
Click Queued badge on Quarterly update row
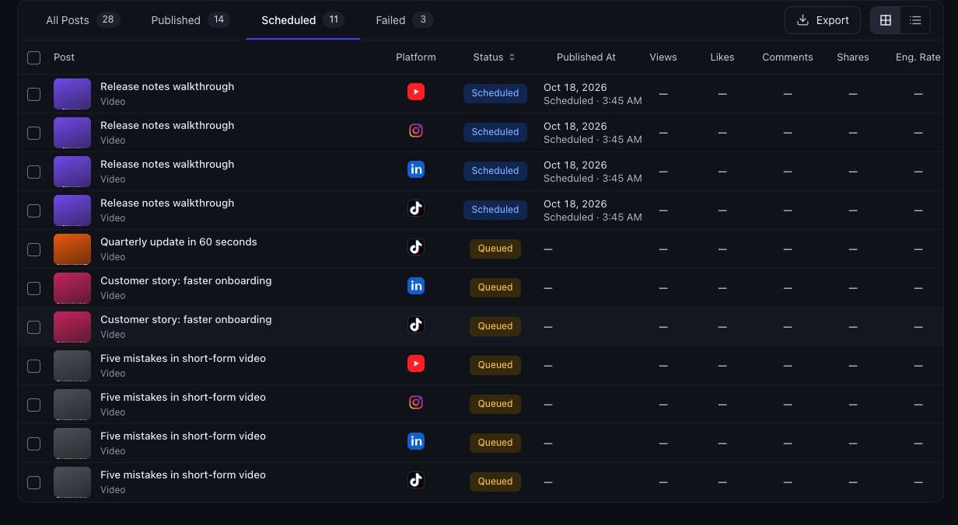point(495,249)
